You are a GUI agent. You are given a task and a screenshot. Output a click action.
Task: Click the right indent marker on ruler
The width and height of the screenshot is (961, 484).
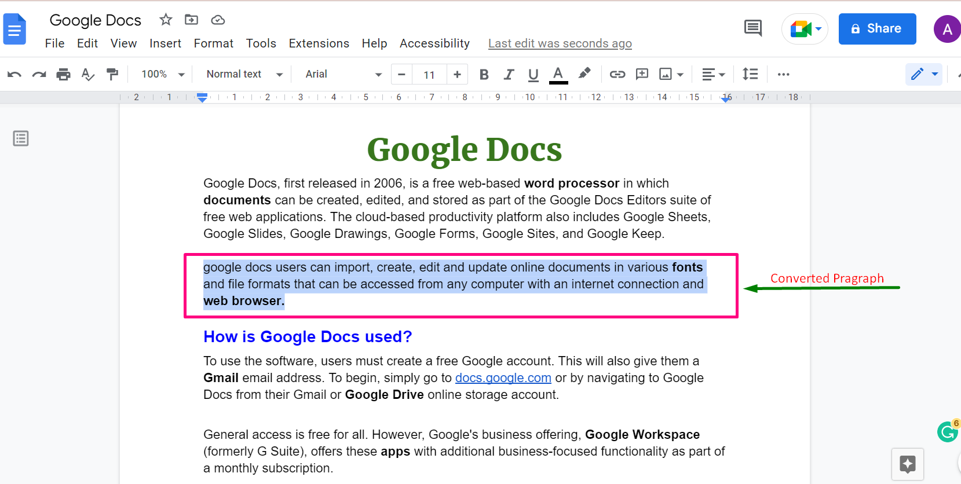tap(726, 99)
